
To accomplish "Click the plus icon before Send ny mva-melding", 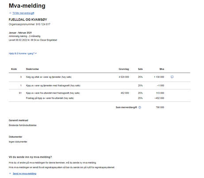I will click(x=10, y=174).
